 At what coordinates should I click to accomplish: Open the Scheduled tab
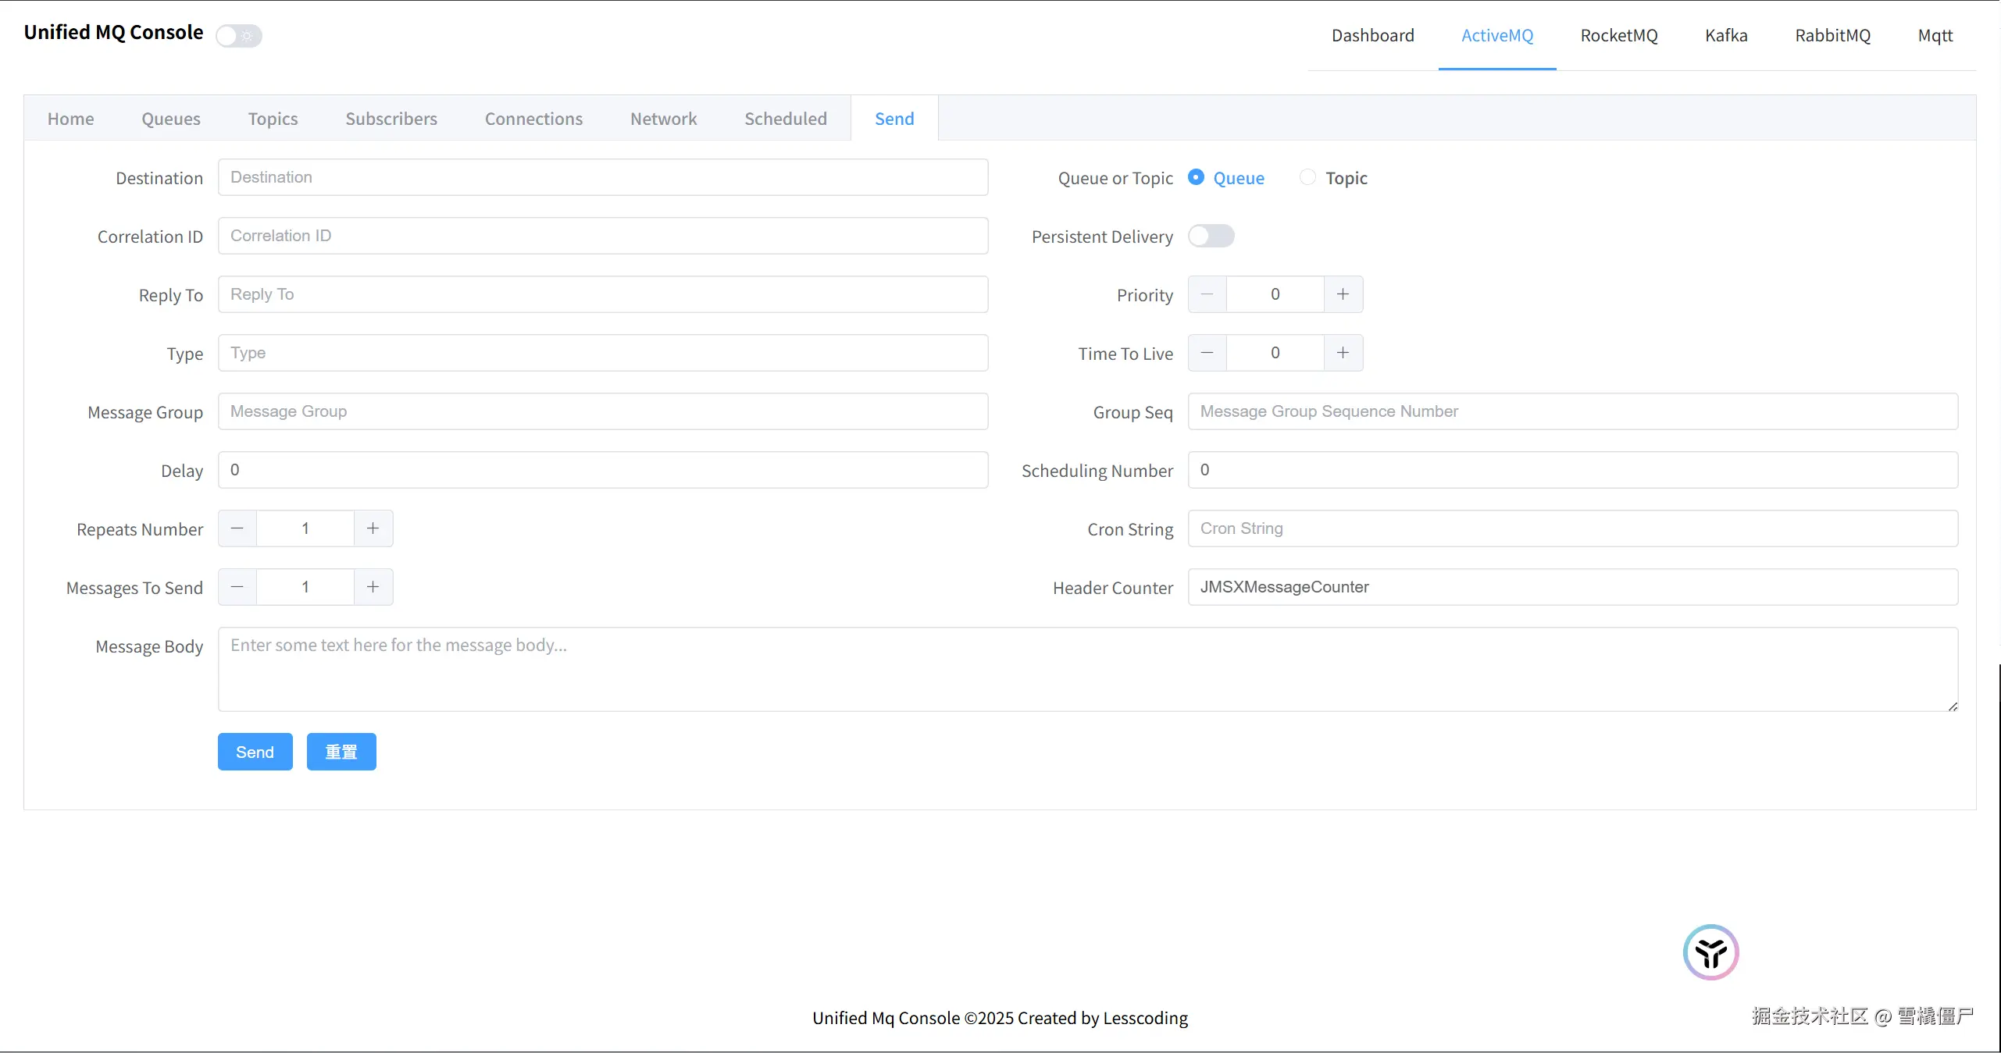[785, 119]
